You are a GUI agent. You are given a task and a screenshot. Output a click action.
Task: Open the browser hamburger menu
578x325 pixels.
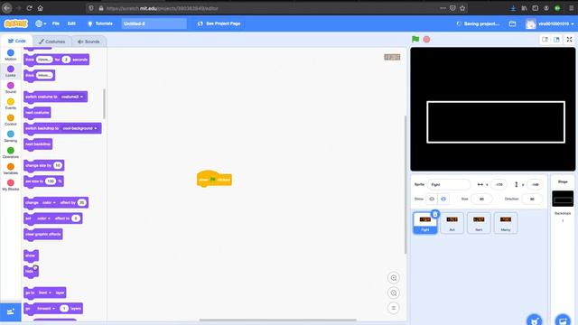coord(571,8)
